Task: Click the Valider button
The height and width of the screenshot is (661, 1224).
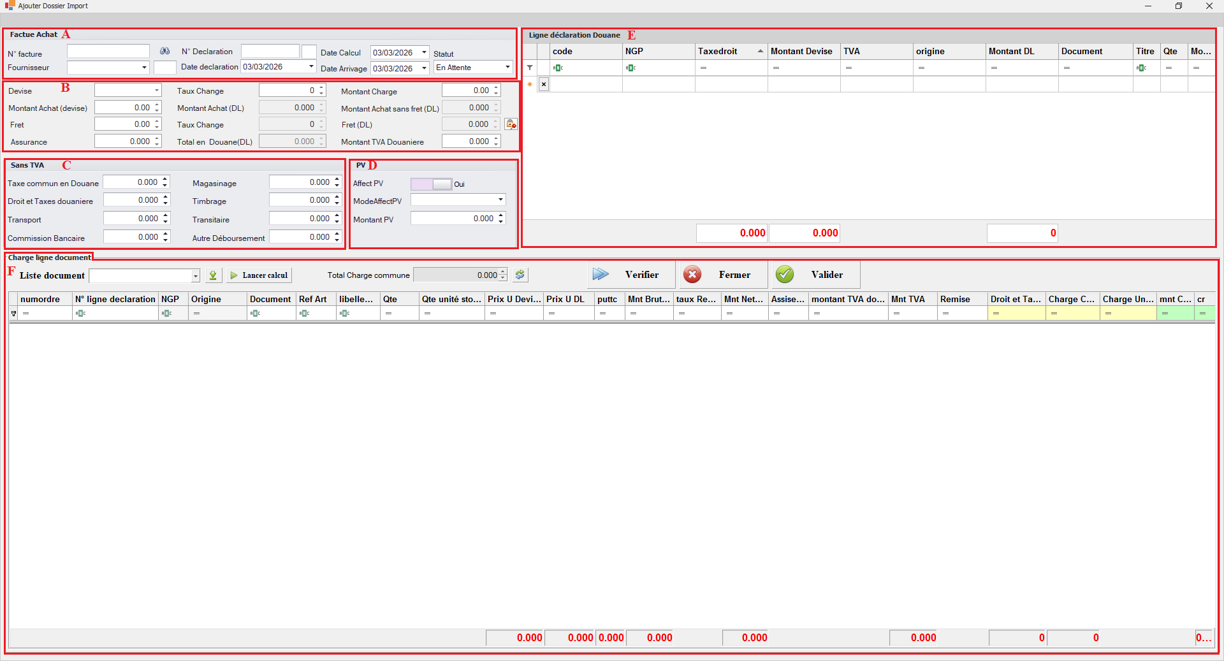Action: pyautogui.click(x=815, y=275)
